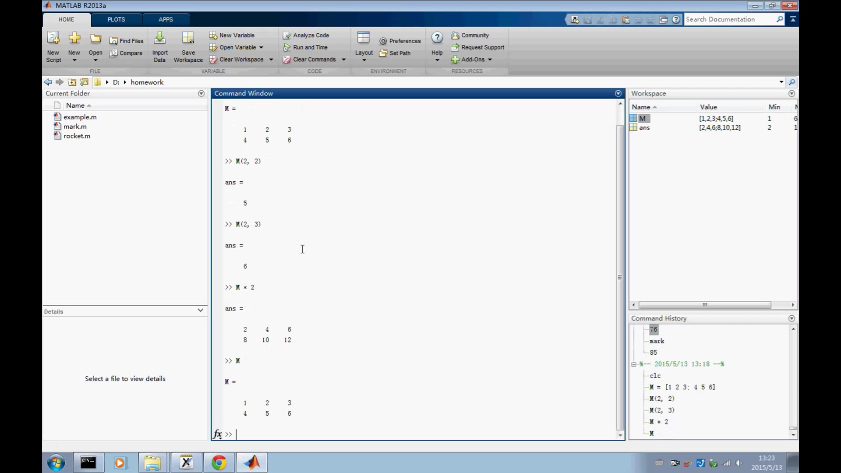Expand the Add-Ons dropdown
This screenshot has width=841, height=473.
click(489, 60)
